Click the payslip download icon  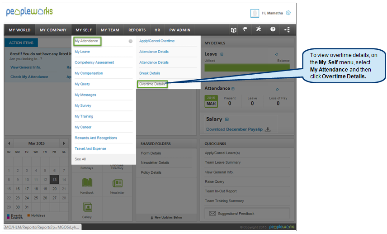pyautogui.click(x=268, y=129)
